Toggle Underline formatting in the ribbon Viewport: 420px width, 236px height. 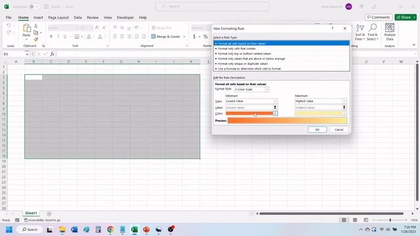pyautogui.click(x=65, y=37)
